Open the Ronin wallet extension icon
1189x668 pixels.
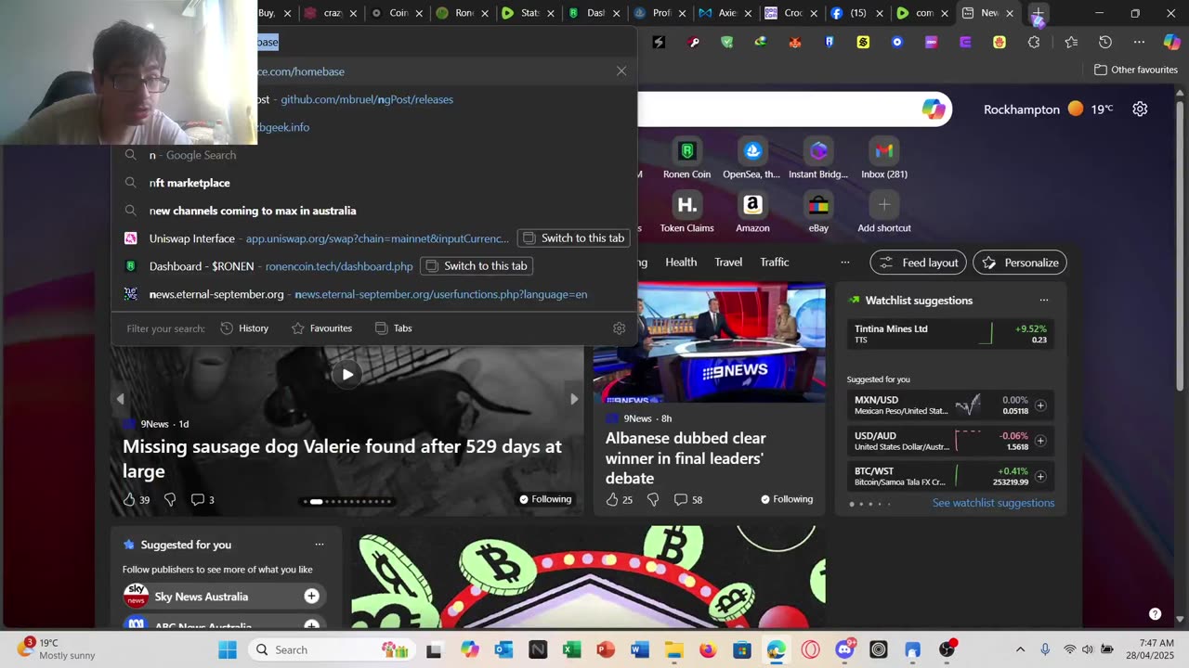829,42
